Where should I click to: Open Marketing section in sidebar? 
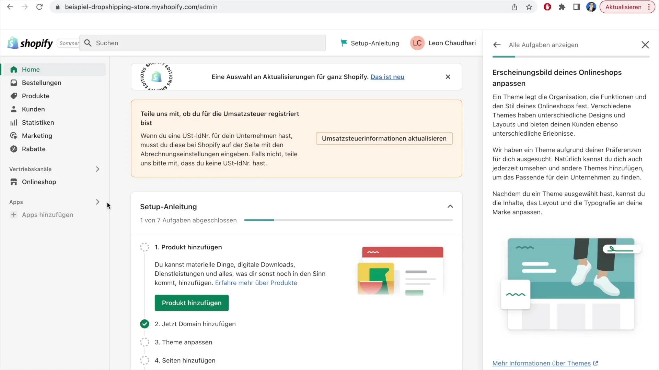tap(37, 136)
